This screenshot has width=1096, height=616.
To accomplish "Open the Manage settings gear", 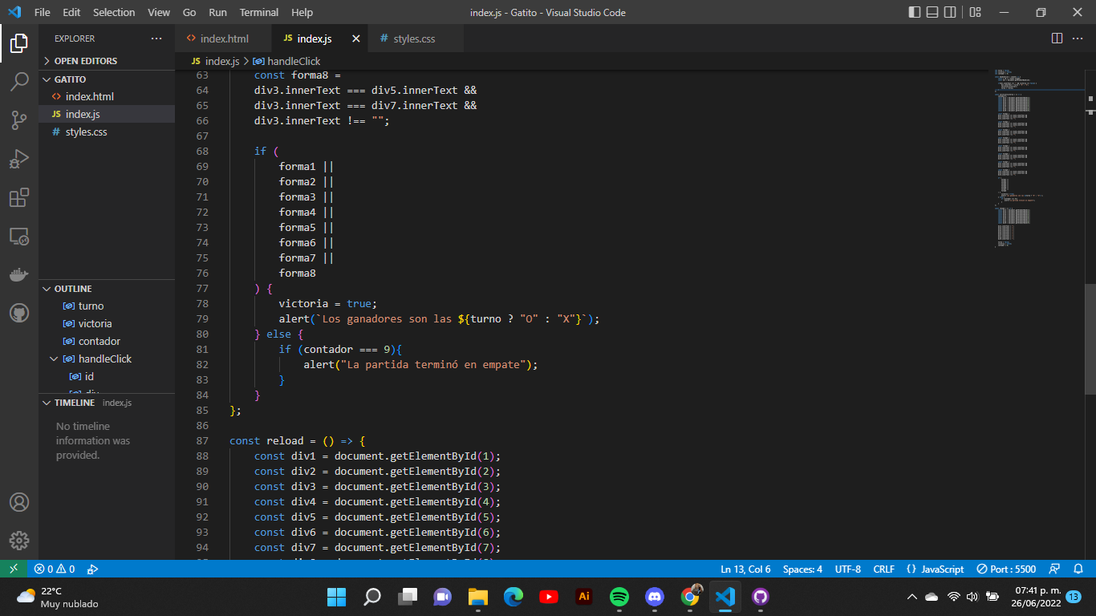I will (x=19, y=541).
